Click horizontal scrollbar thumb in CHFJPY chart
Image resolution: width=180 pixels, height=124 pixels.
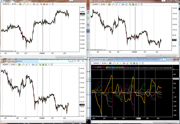(x=161, y=55)
